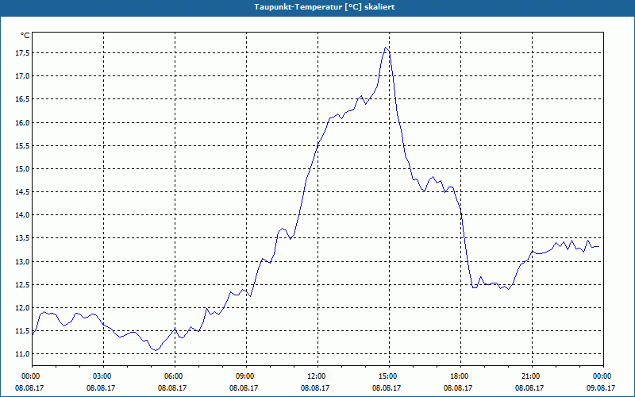Click the dew point curve peak near 15:00
The height and width of the screenshot is (397, 635).
point(386,48)
